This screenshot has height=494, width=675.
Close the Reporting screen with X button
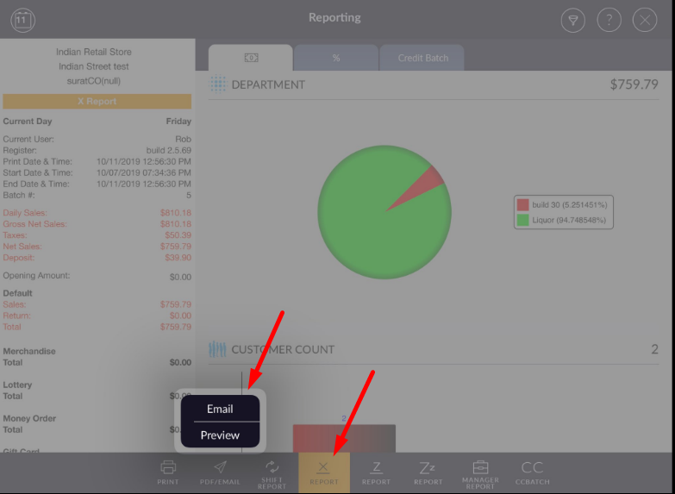[644, 21]
